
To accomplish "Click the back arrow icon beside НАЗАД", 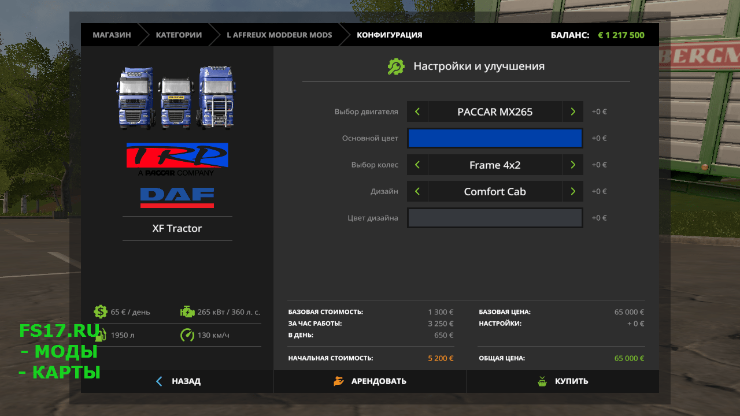I will point(160,381).
